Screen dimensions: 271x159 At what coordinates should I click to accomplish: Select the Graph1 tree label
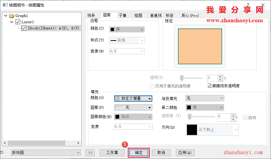point(22,16)
